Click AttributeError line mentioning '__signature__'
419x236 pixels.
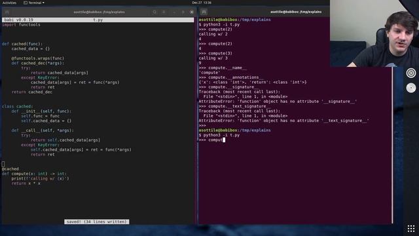[278, 102]
